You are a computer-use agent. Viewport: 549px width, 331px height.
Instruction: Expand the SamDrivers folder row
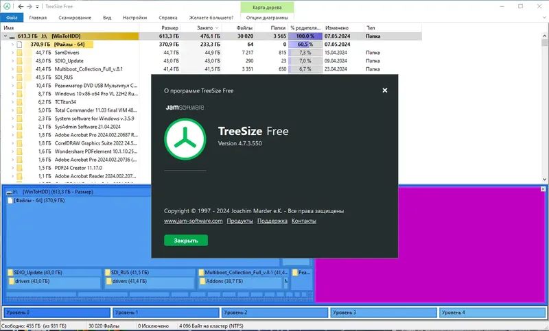click(x=12, y=53)
